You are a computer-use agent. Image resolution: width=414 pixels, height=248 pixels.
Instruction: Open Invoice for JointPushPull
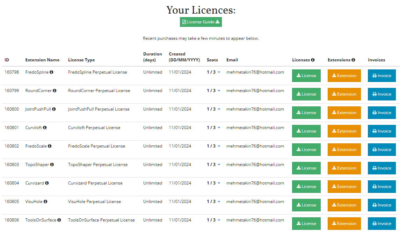pos(382,113)
